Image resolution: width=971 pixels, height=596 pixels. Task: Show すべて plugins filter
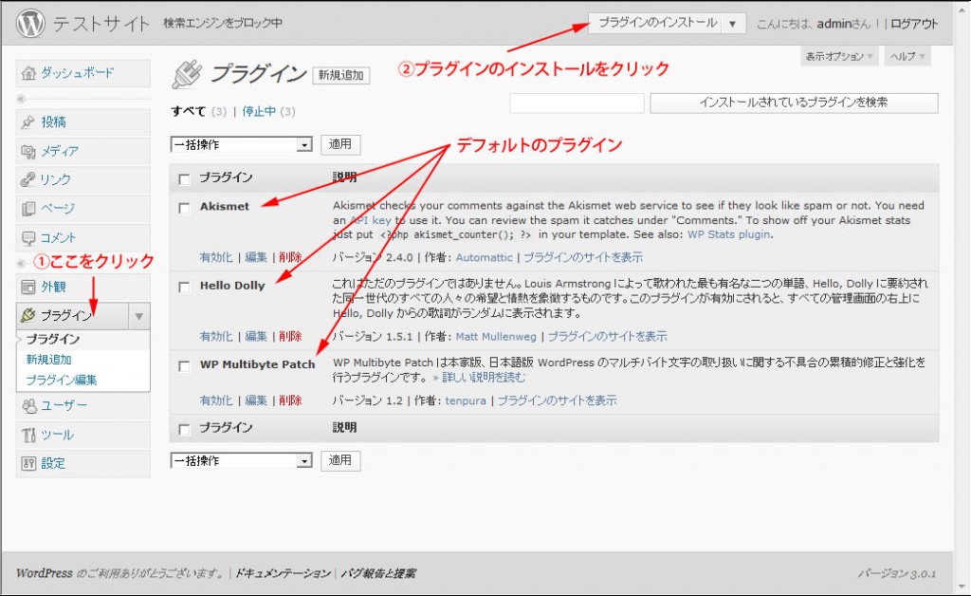[x=189, y=112]
